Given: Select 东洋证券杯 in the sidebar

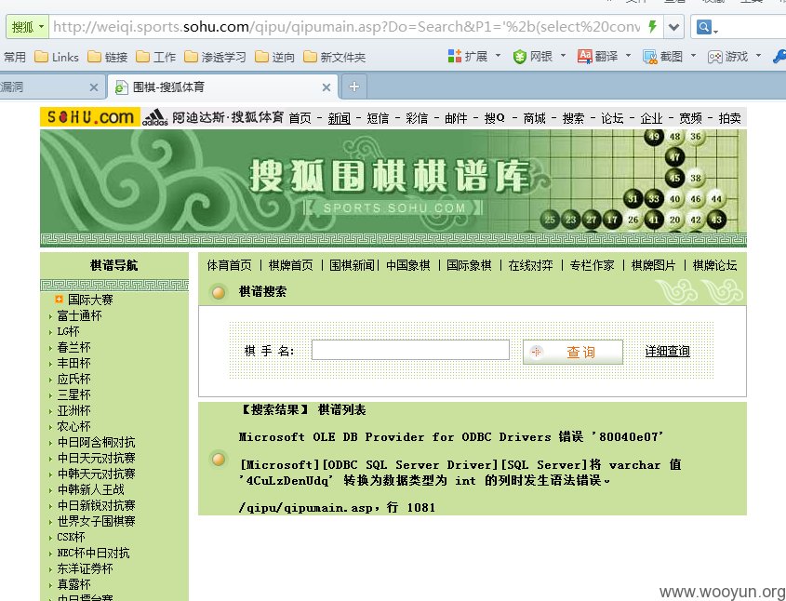Looking at the screenshot, I should [x=85, y=568].
